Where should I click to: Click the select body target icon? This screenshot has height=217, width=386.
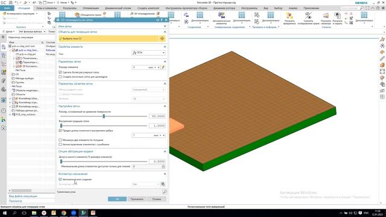pyautogui.click(x=162, y=39)
